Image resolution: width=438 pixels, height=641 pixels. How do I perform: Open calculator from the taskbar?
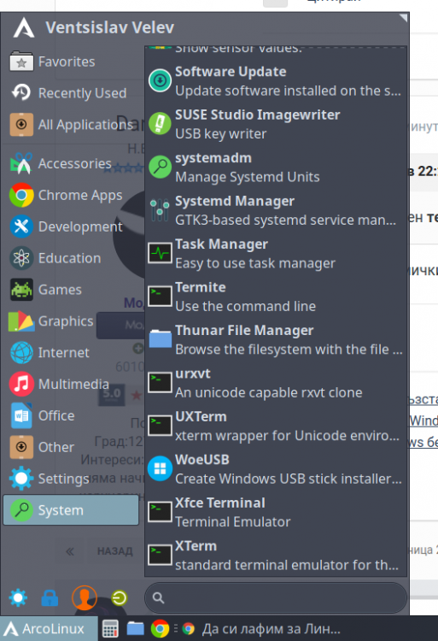pos(110,628)
